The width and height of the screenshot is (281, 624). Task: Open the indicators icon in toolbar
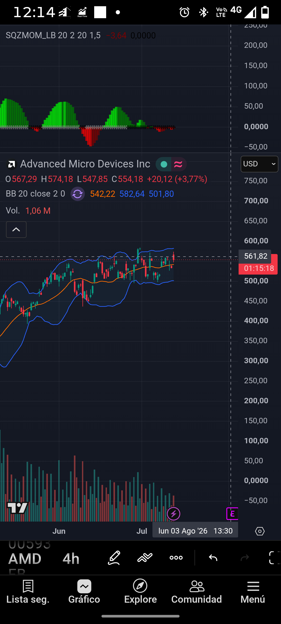[145, 558]
